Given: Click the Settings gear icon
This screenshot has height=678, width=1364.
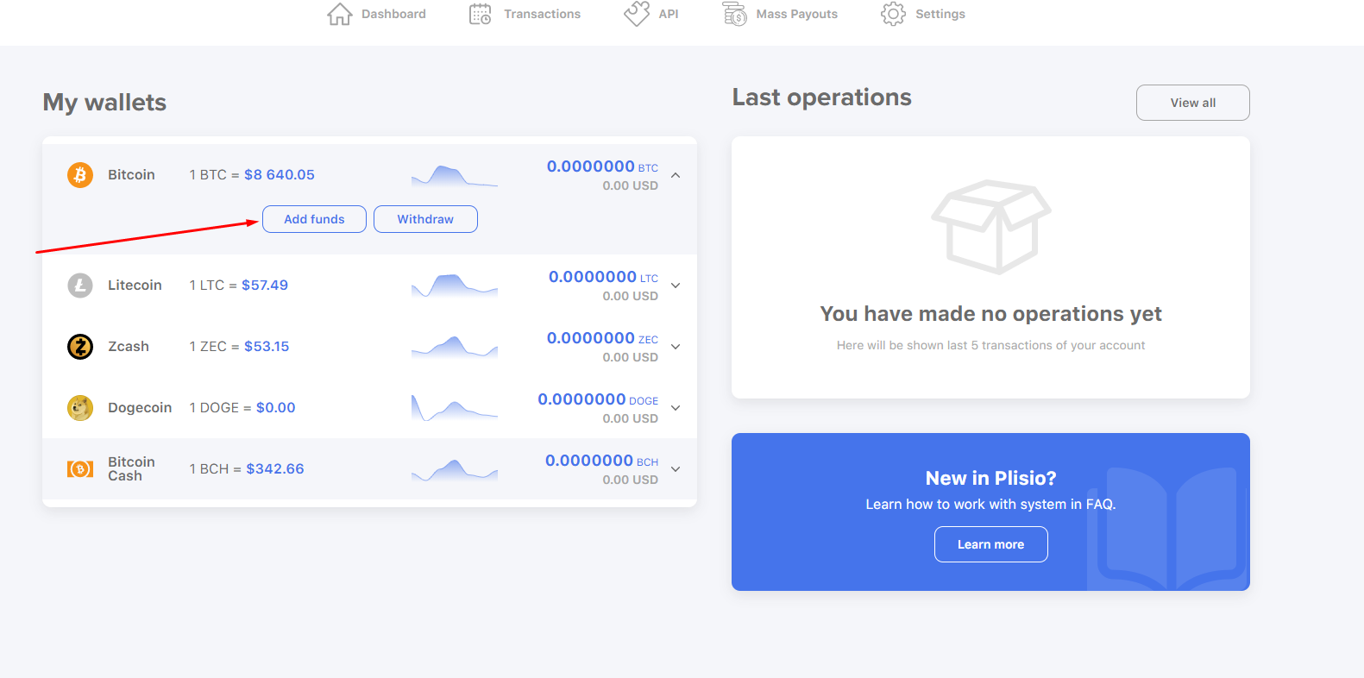Looking at the screenshot, I should (x=893, y=14).
